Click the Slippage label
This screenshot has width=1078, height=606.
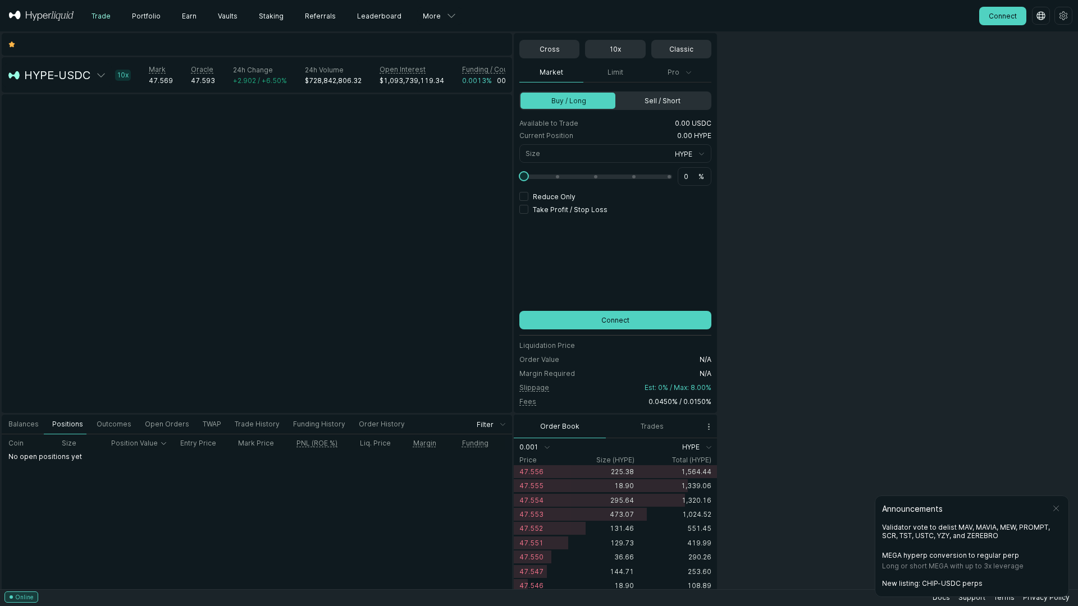click(534, 388)
